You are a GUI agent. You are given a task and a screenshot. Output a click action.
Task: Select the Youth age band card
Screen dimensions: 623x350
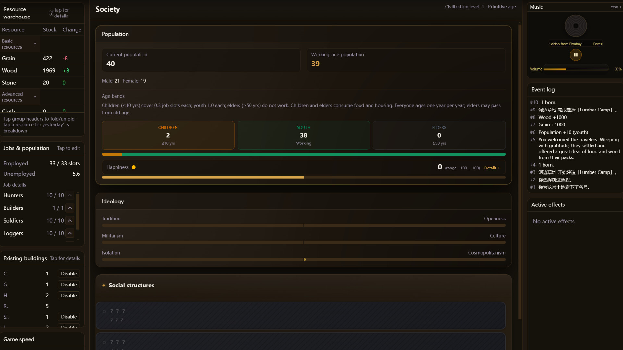coord(303,135)
